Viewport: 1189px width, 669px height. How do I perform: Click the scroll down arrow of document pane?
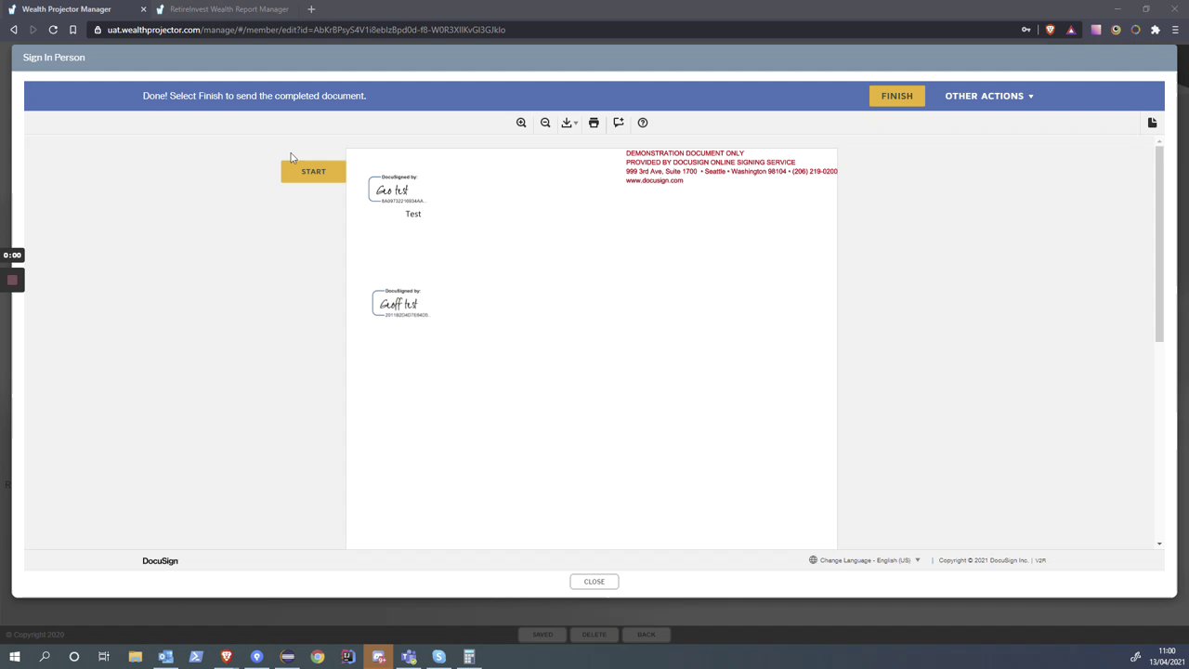pyautogui.click(x=1158, y=544)
